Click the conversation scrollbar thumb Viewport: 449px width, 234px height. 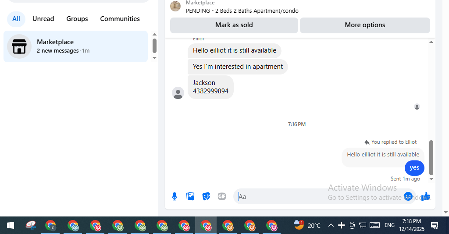(431, 158)
